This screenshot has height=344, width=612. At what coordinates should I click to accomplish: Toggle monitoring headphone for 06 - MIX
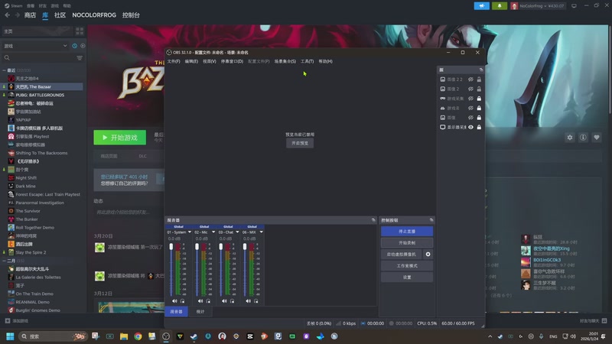click(x=256, y=301)
